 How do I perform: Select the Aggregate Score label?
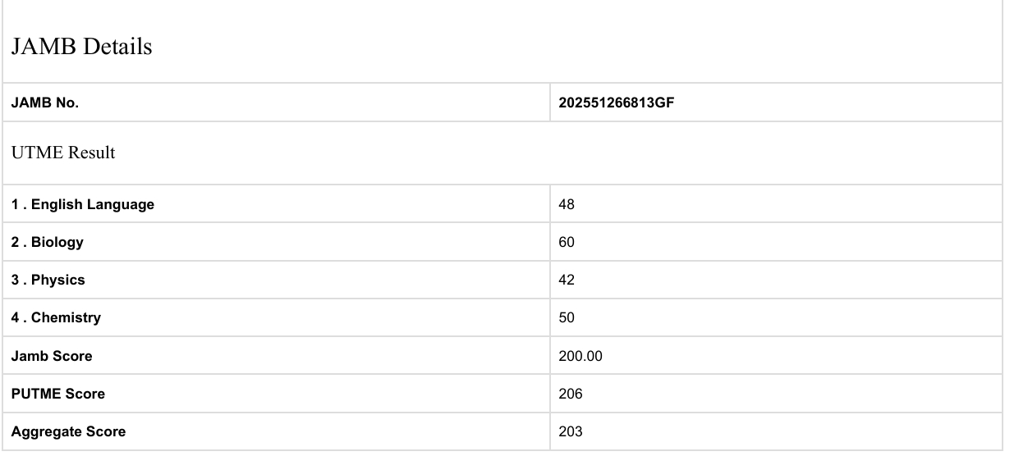[69, 431]
